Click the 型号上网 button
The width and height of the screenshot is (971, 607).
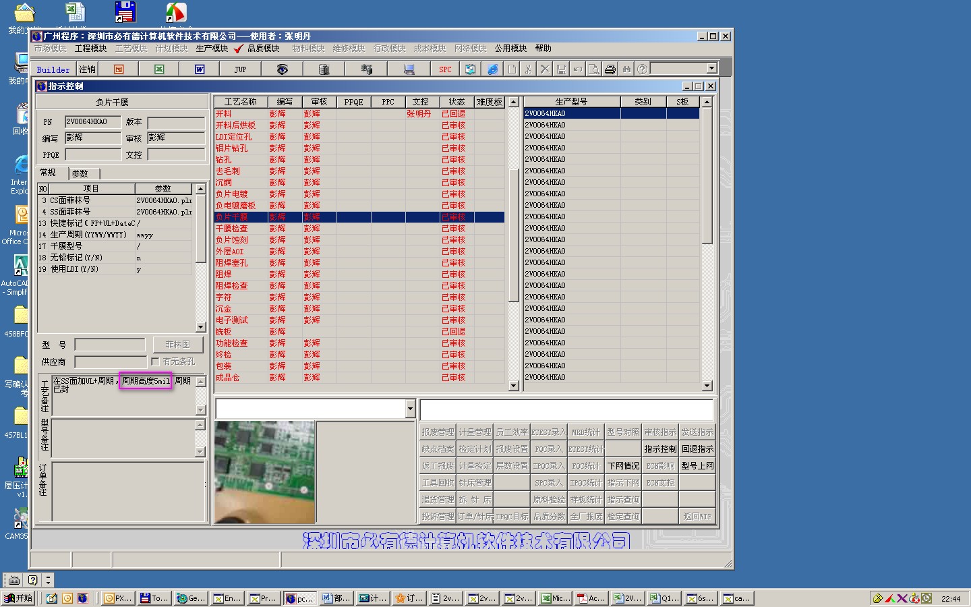[x=697, y=466]
